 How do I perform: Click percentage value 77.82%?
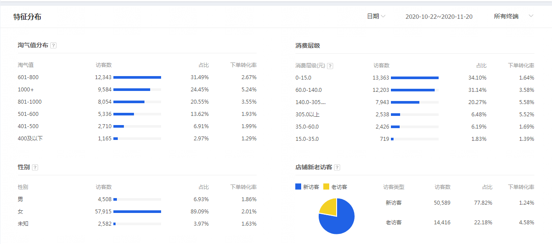point(483,203)
